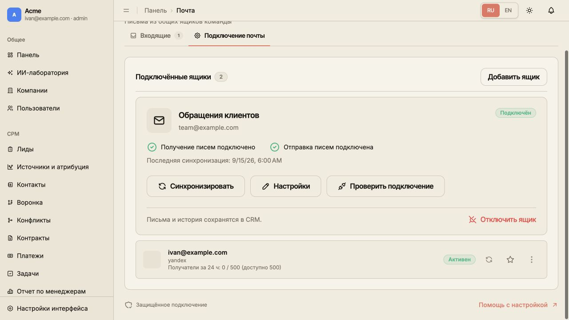Click Отключить ящик
Viewport: 569px width, 320px height.
[x=502, y=220]
